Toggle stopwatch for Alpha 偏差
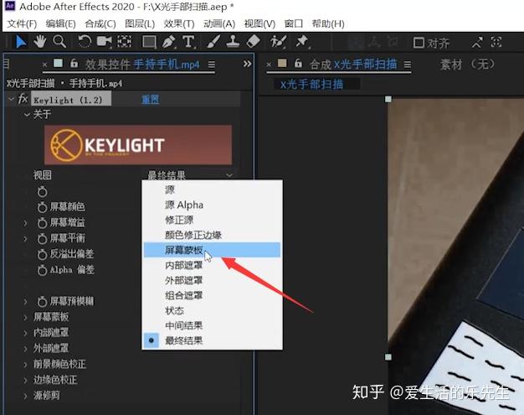This screenshot has width=524, height=415. pyautogui.click(x=42, y=270)
